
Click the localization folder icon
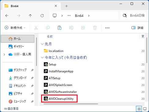pos(46,51)
